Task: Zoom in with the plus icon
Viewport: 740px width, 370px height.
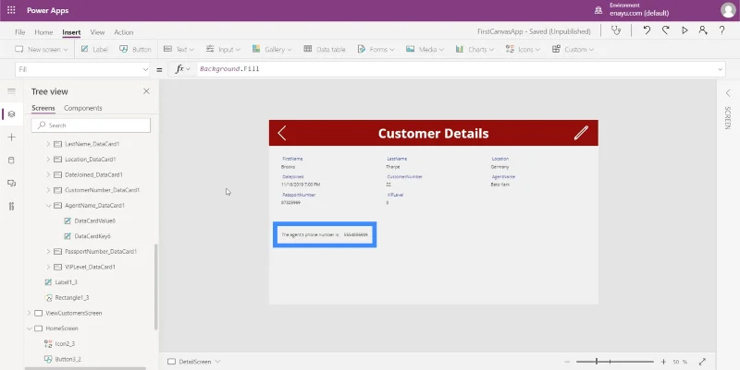Action: point(663,362)
